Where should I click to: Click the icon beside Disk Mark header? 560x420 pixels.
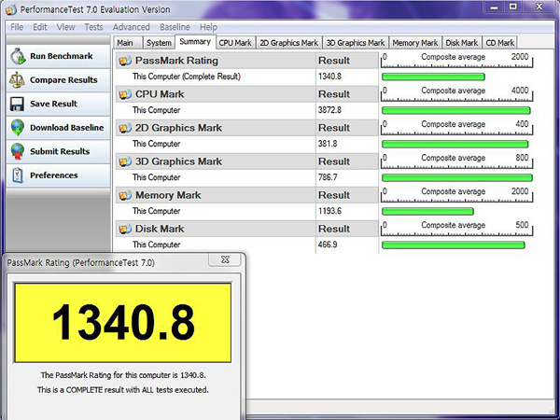125,229
